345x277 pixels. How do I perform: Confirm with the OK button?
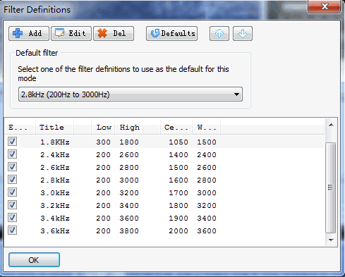pyautogui.click(x=34, y=260)
